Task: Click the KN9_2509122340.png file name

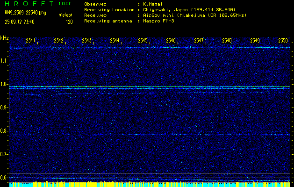Action: point(25,13)
